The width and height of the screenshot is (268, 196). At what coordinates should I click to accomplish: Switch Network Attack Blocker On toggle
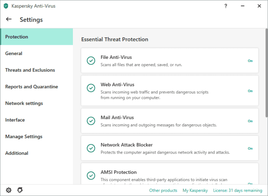tap(250, 149)
